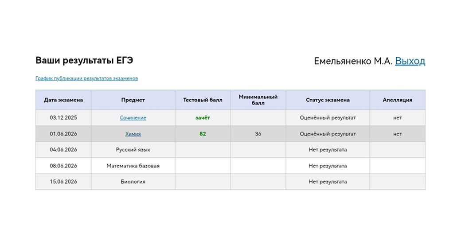Click the зачёт score for Сочинение

click(203, 117)
